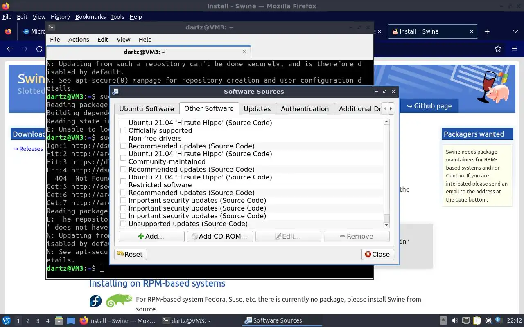524x327 pixels.
Task: Open Firefox's History menu
Action: point(60,17)
